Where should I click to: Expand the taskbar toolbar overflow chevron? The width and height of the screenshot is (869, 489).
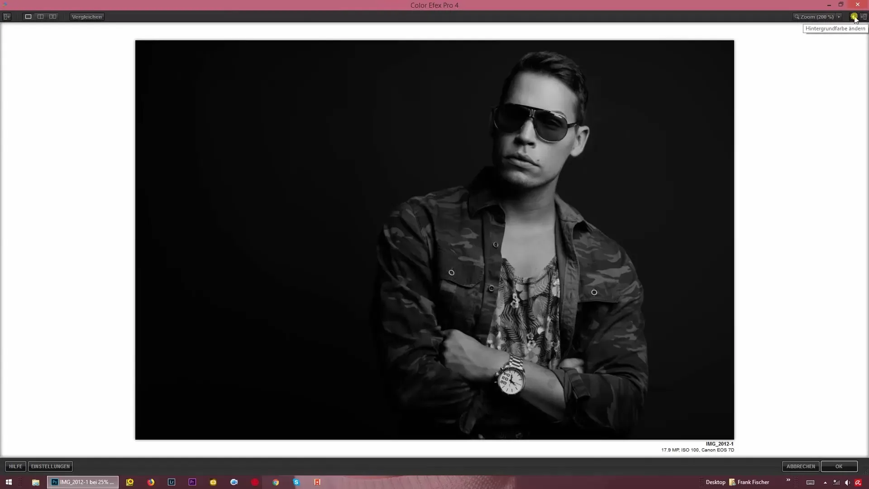788,480
